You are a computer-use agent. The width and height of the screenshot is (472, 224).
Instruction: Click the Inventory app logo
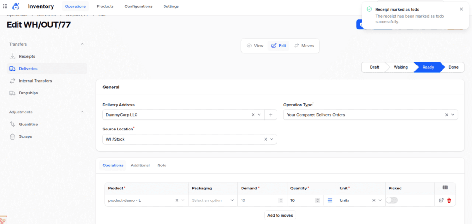click(x=16, y=6)
